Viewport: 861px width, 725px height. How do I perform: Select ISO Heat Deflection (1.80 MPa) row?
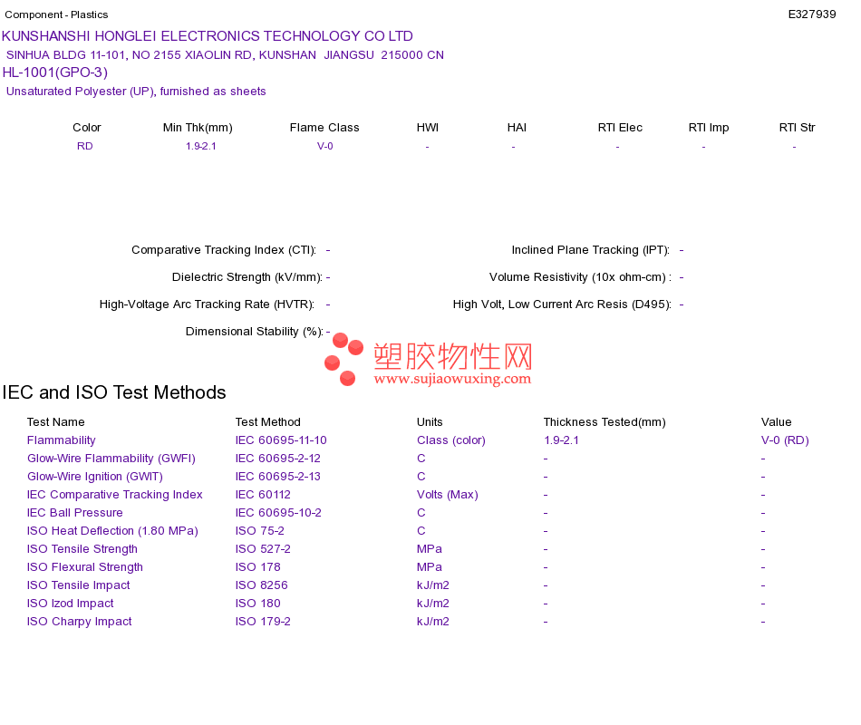(112, 530)
